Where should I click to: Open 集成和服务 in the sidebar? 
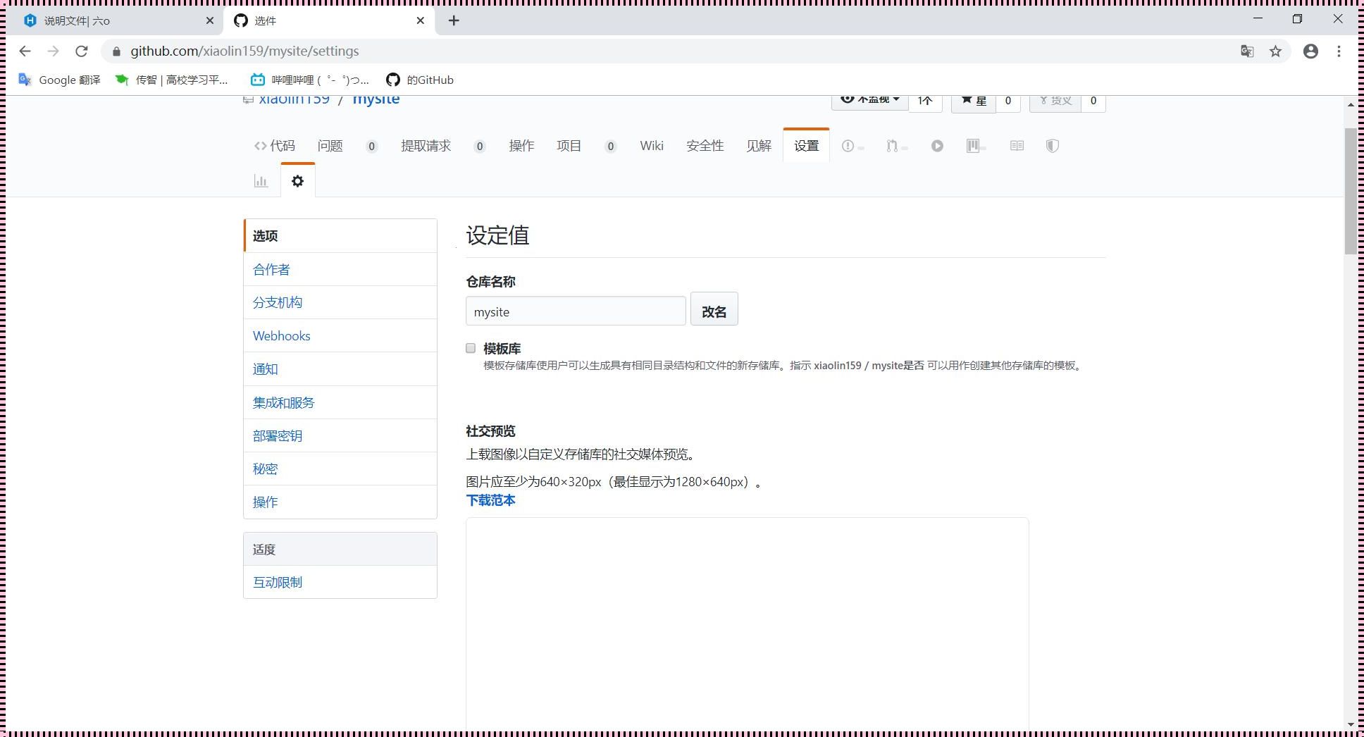click(x=340, y=402)
